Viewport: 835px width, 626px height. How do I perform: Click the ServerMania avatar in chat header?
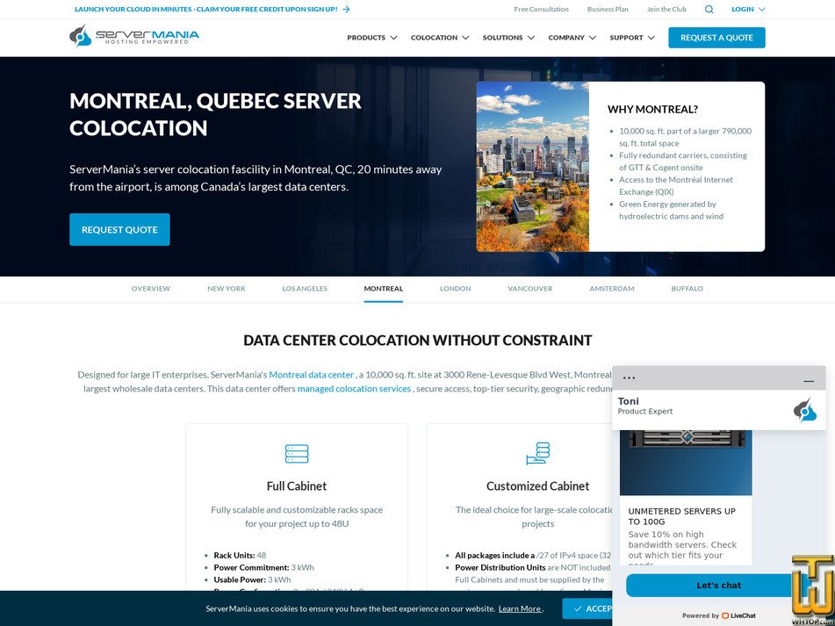pos(806,408)
